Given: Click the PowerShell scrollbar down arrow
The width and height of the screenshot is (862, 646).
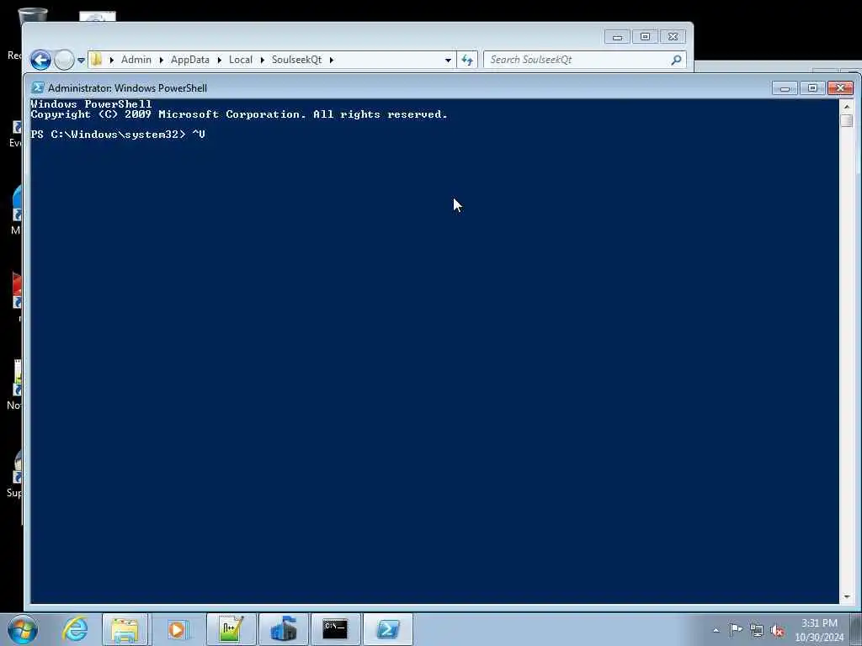Looking at the screenshot, I should click(847, 596).
